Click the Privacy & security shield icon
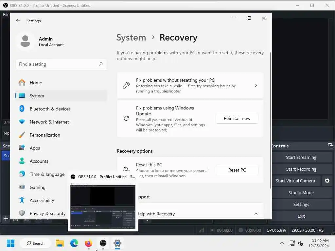 click(x=22, y=213)
